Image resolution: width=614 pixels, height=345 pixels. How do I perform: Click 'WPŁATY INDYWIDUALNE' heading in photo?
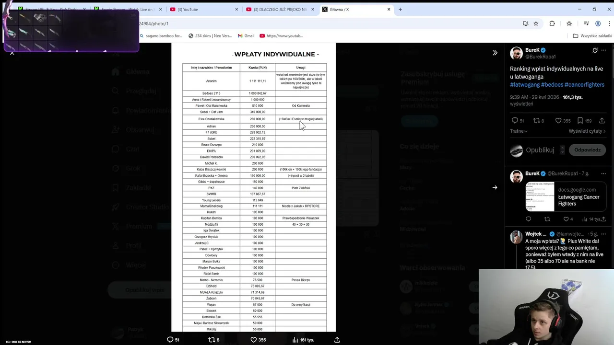tap(275, 54)
